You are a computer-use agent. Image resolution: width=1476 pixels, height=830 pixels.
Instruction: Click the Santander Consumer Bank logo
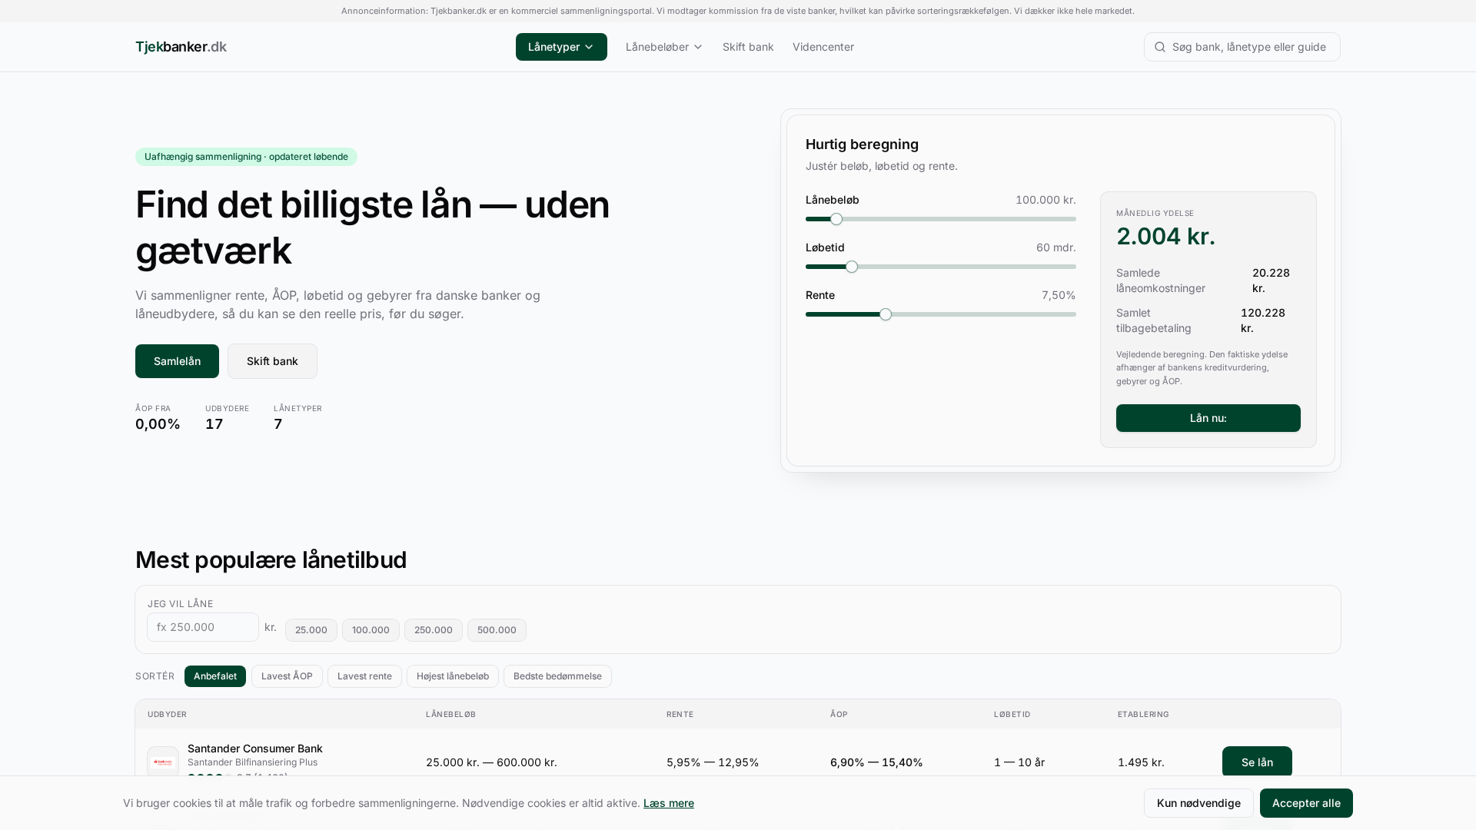(163, 762)
